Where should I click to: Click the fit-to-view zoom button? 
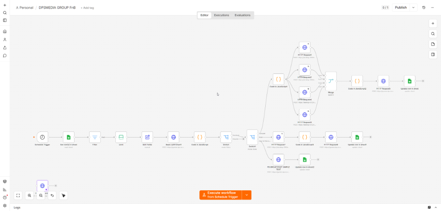pos(18,195)
